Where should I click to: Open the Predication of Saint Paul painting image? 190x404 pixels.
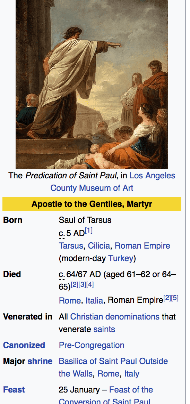pos(92,84)
